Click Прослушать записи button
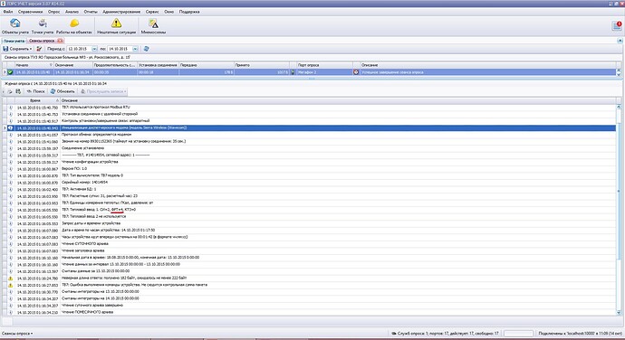The image size is (625, 340). tap(103, 91)
